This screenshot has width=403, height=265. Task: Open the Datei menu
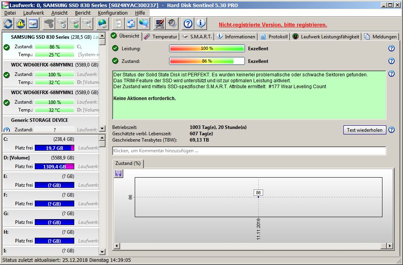coord(10,13)
